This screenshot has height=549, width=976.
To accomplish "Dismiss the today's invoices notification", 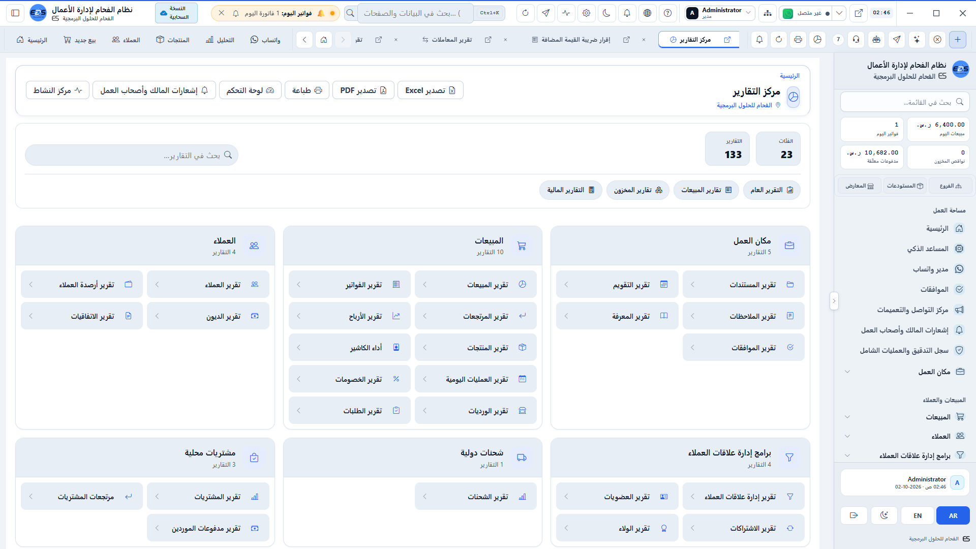I will click(222, 13).
